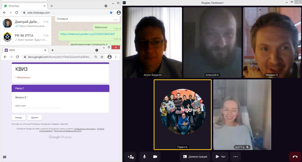The height and width of the screenshot is (162, 302).
Task: View site info lock for web.whatsapp.com
Action: [x=24, y=13]
